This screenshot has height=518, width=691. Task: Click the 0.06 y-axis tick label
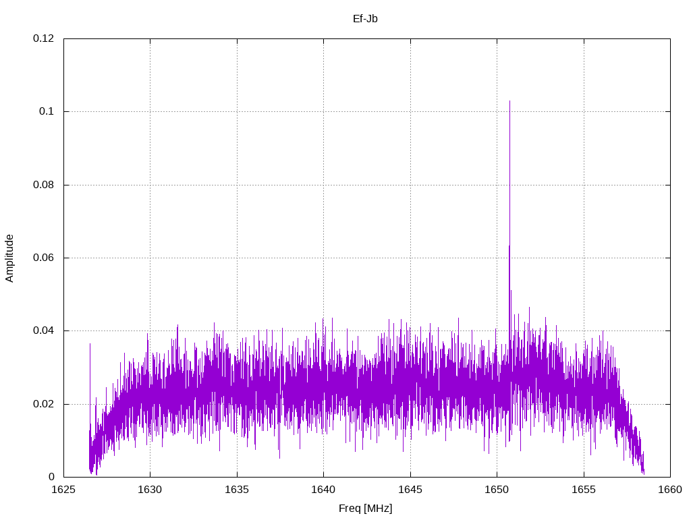44,258
